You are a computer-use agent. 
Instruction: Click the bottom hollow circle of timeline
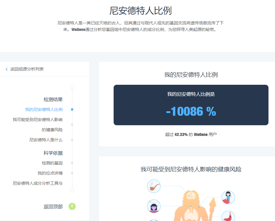[72, 190]
